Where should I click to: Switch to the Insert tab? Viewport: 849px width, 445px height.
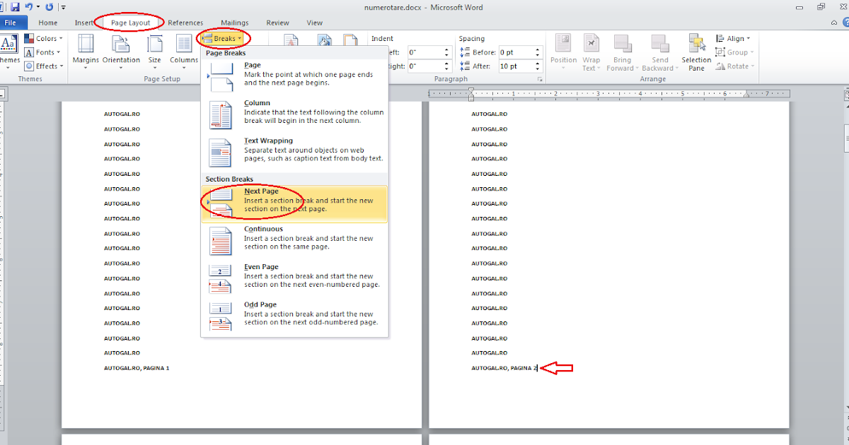pos(84,23)
